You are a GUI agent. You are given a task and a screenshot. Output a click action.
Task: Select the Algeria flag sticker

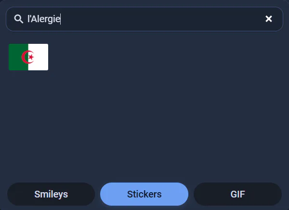click(x=28, y=57)
